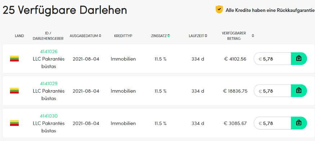Click the add-to-cart icon for loan 4141030

(x=299, y=123)
